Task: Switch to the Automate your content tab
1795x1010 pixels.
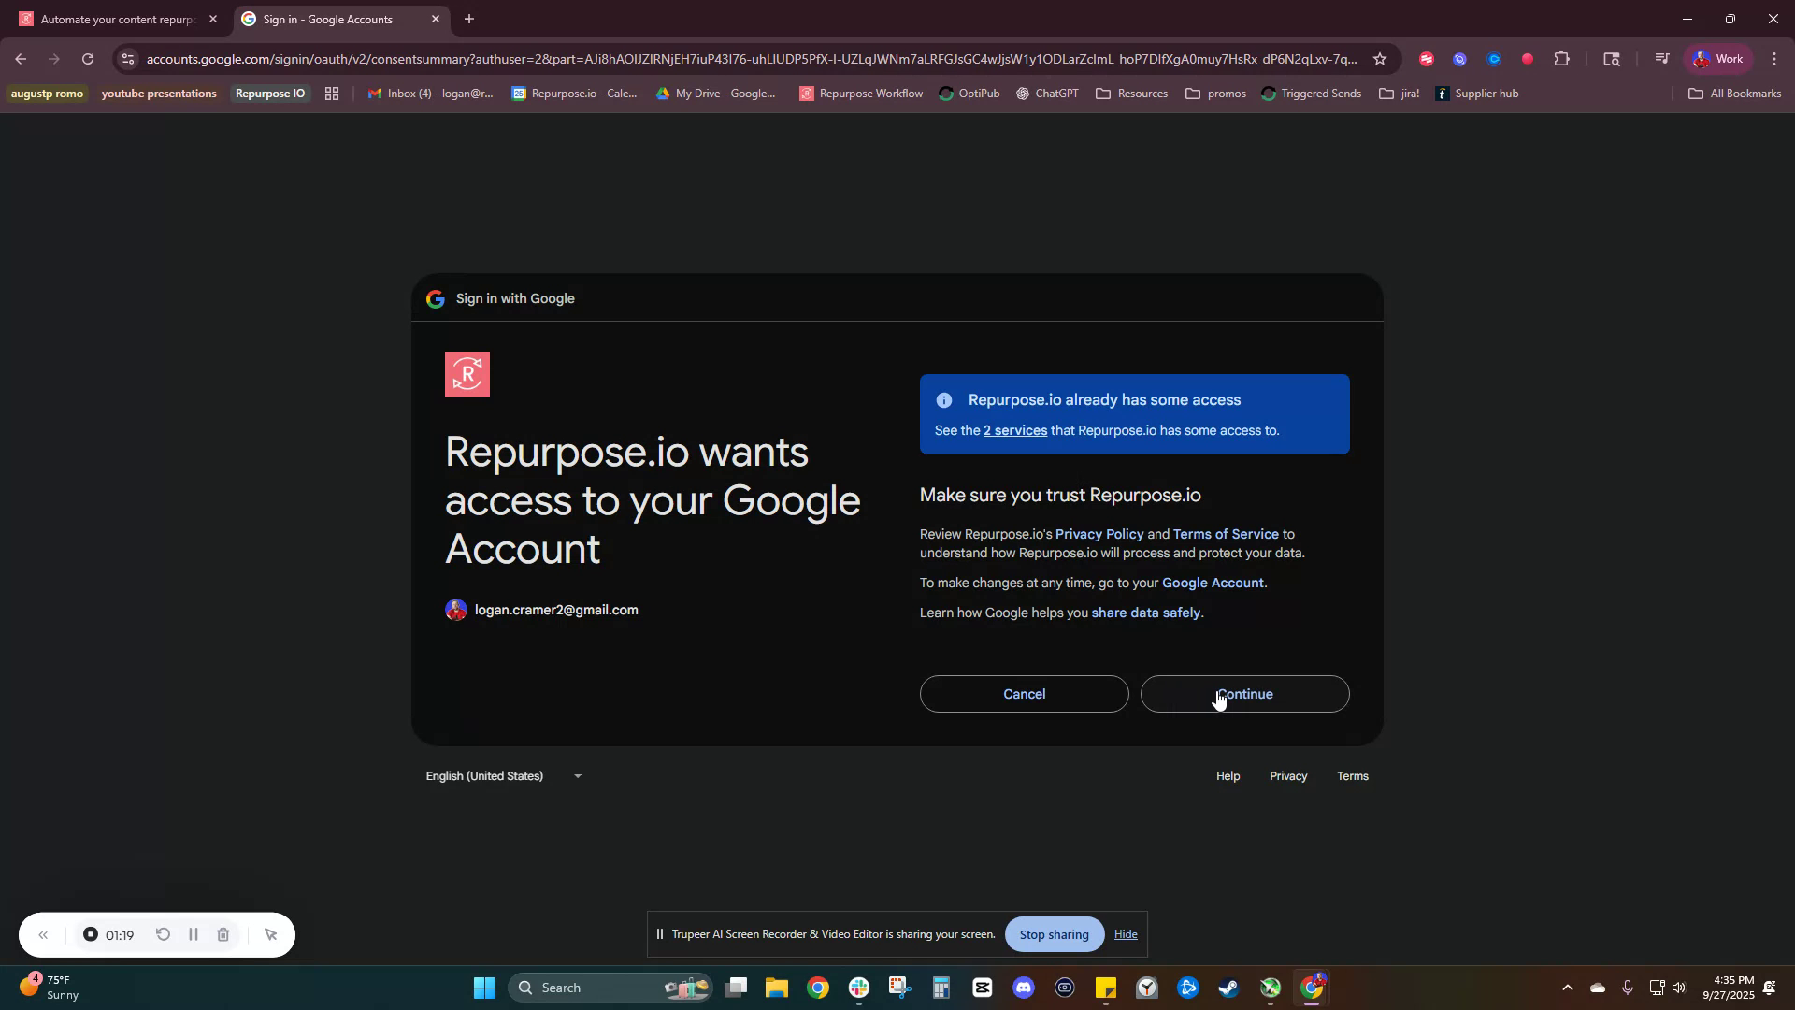Action: (x=112, y=19)
